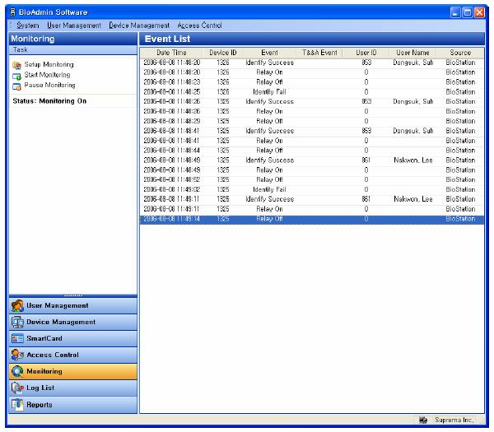This screenshot has height=432, width=494.
Task: Click the Pause Monitoring icon
Action: (x=16, y=86)
